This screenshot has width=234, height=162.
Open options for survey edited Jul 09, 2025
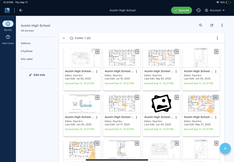(x=97, y=71)
